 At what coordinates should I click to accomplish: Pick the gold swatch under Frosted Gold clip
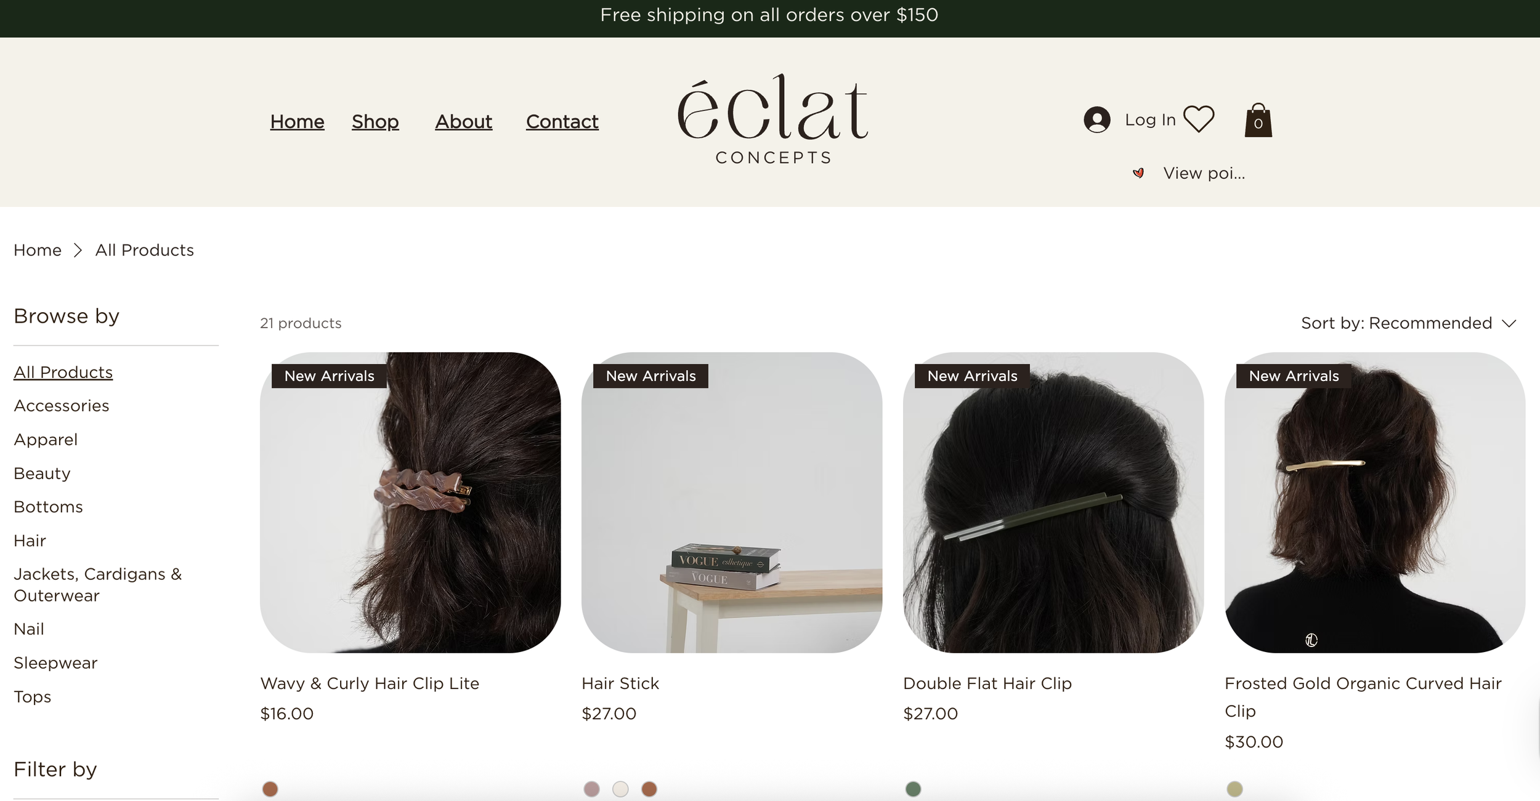click(x=1234, y=789)
